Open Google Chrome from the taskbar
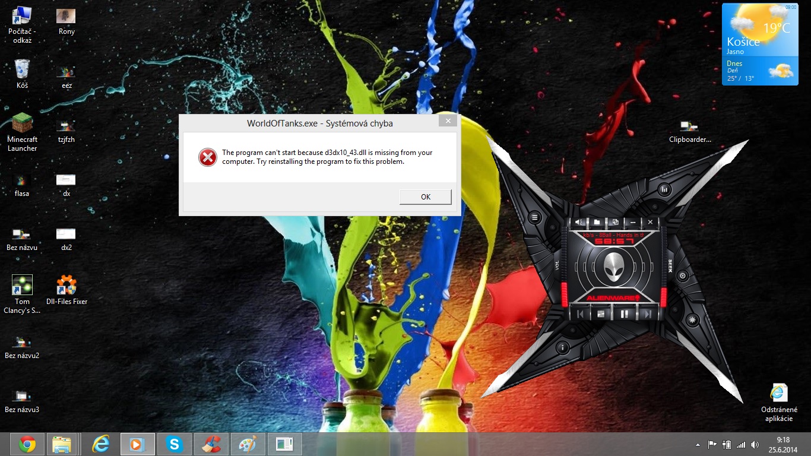The width and height of the screenshot is (811, 456). pyautogui.click(x=27, y=444)
